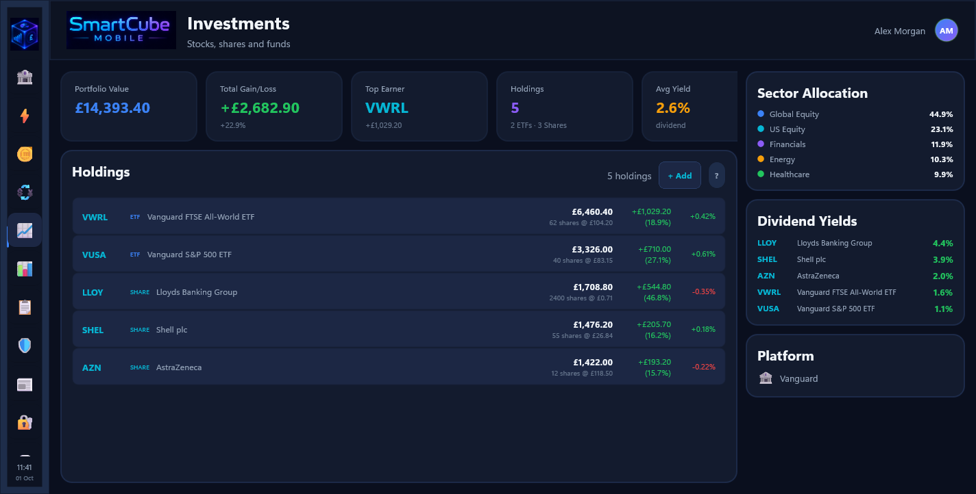
Task: Click the SHARE tag on Shell plc row
Action: coord(140,330)
